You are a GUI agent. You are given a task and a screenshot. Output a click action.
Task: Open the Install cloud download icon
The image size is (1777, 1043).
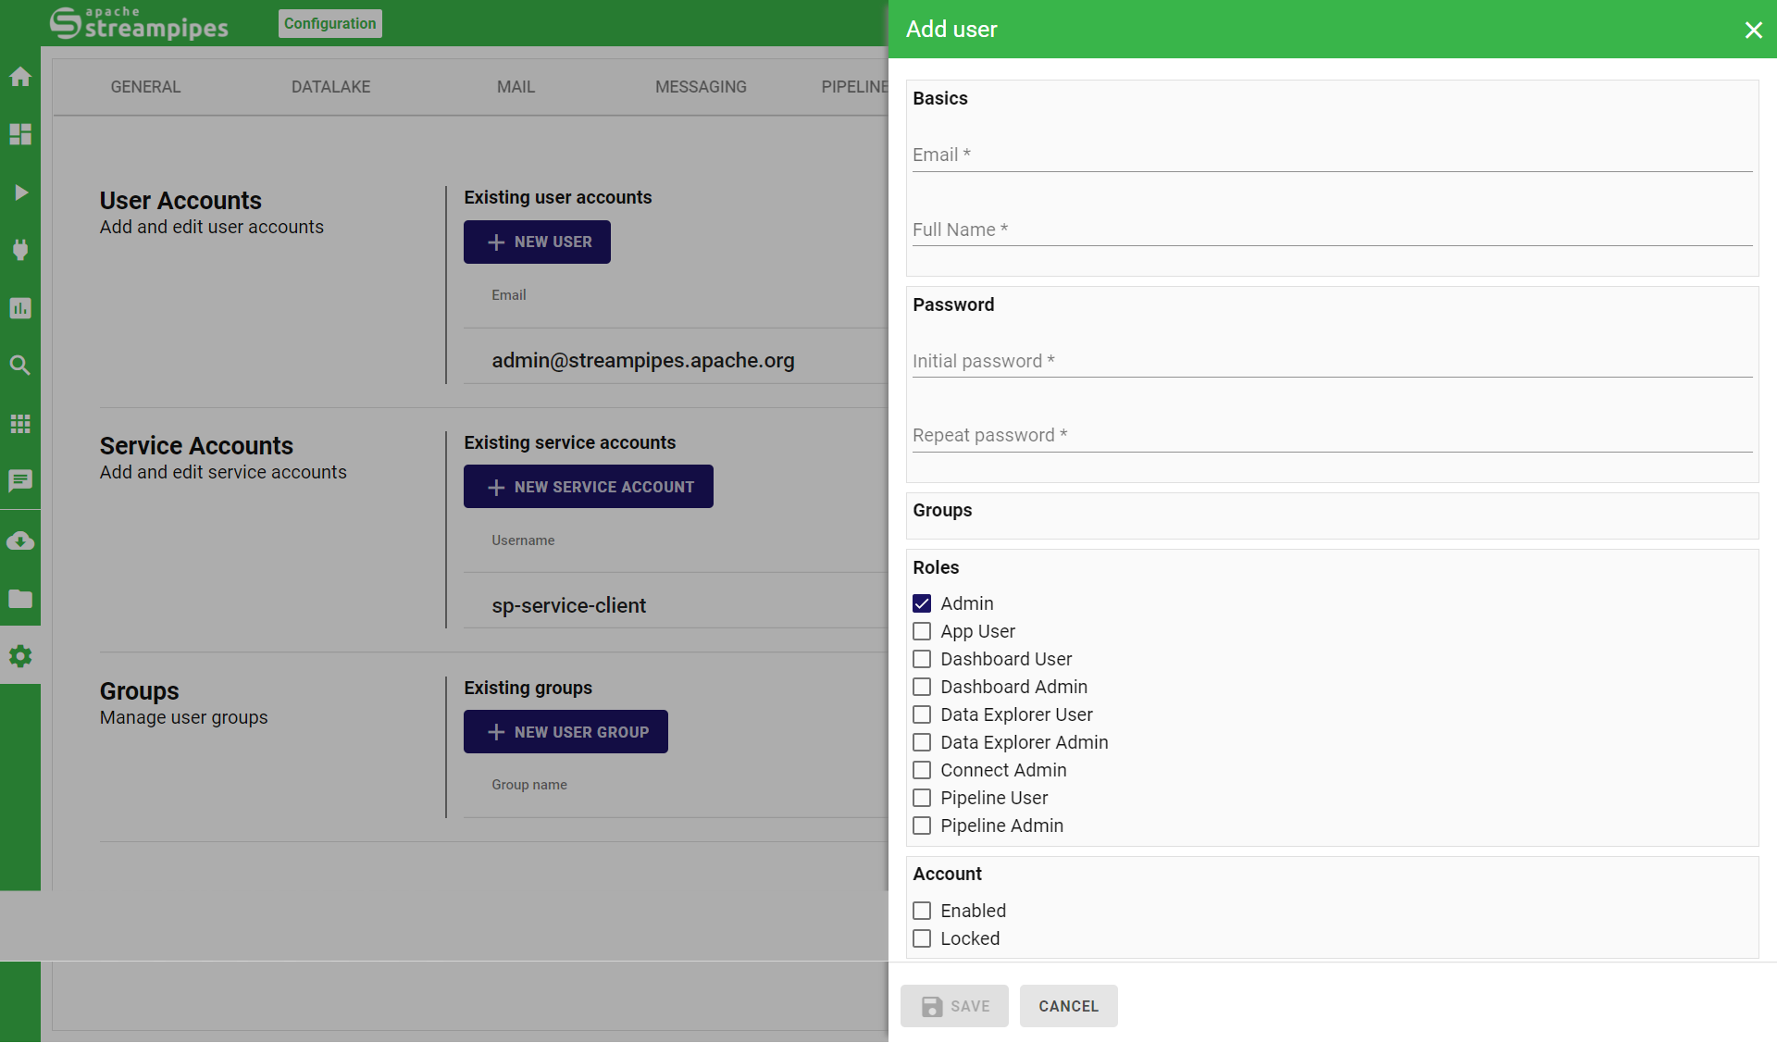tap(20, 540)
